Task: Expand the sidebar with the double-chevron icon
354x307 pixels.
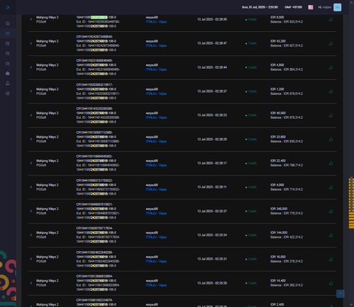Action: click(x=8, y=7)
